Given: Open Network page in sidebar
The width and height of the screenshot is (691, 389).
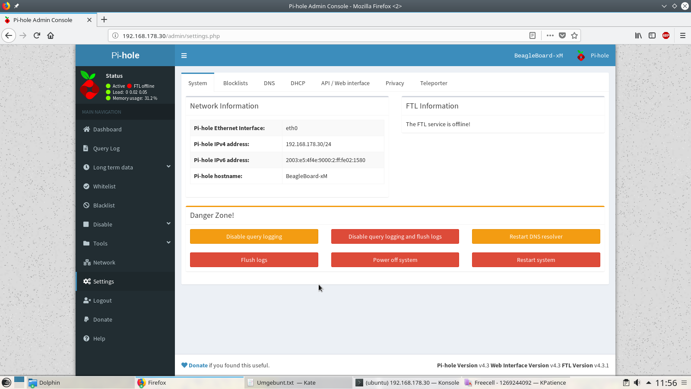Looking at the screenshot, I should pyautogui.click(x=125, y=262).
